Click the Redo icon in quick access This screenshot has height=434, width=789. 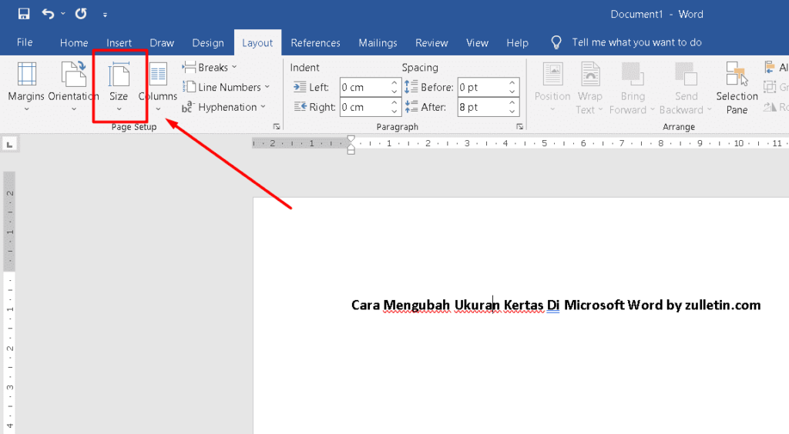81,14
